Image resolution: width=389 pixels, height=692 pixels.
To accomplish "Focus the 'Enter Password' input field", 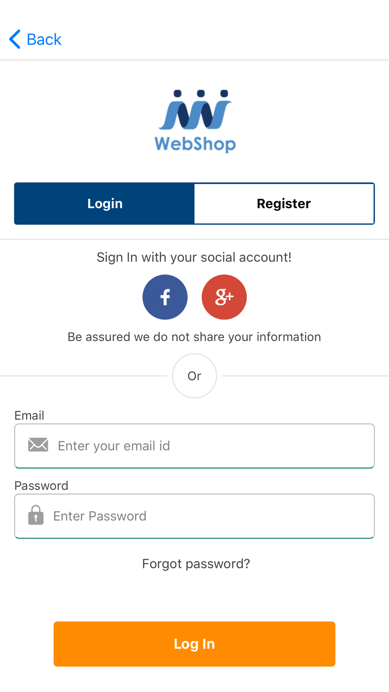I will pos(194,516).
